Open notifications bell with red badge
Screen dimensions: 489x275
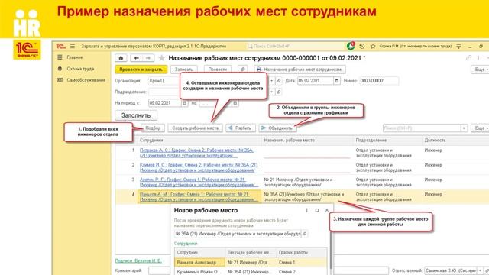click(351, 46)
